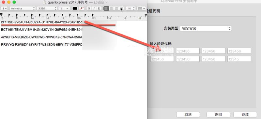This screenshot has height=119, width=261.
Task: Click the tab stop marker at ruler position 2
Action: [x=17, y=15]
